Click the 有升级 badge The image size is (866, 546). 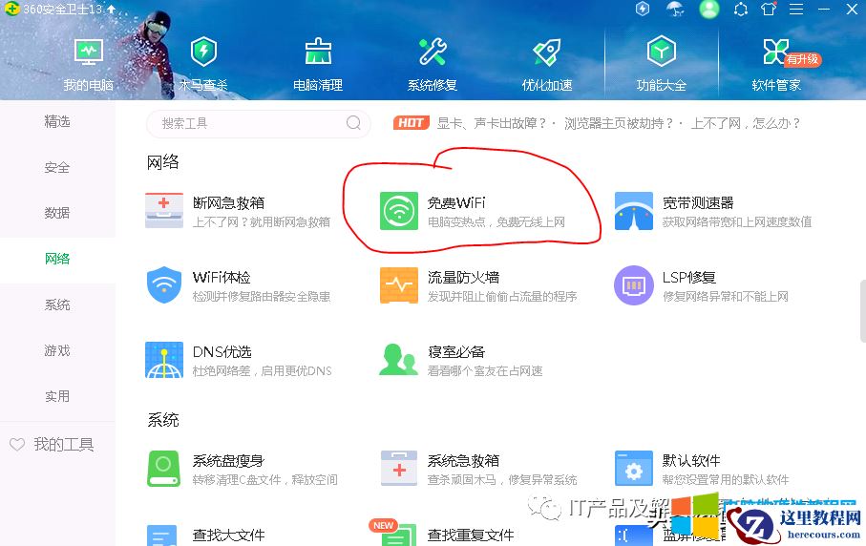[803, 59]
